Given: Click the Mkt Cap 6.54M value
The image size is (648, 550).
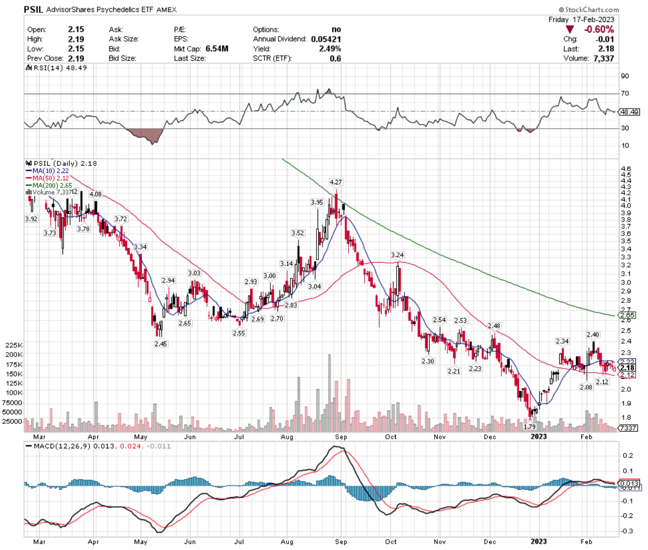Looking at the screenshot, I should pos(216,49).
